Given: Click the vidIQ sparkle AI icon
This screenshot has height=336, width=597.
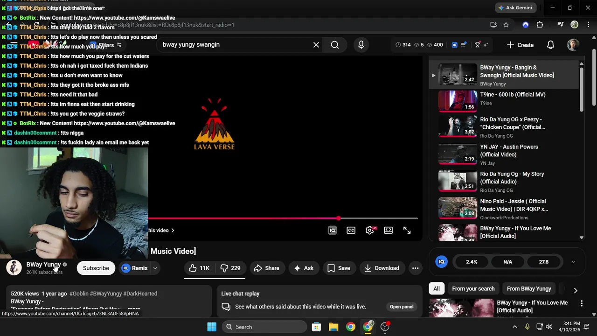Looking at the screenshot, I should coord(486,45).
